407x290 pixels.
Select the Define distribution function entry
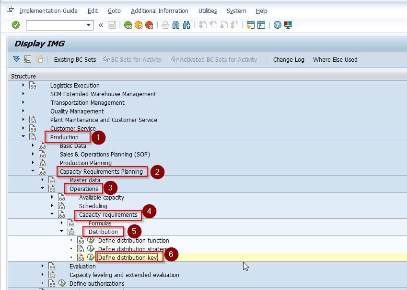coord(133,241)
